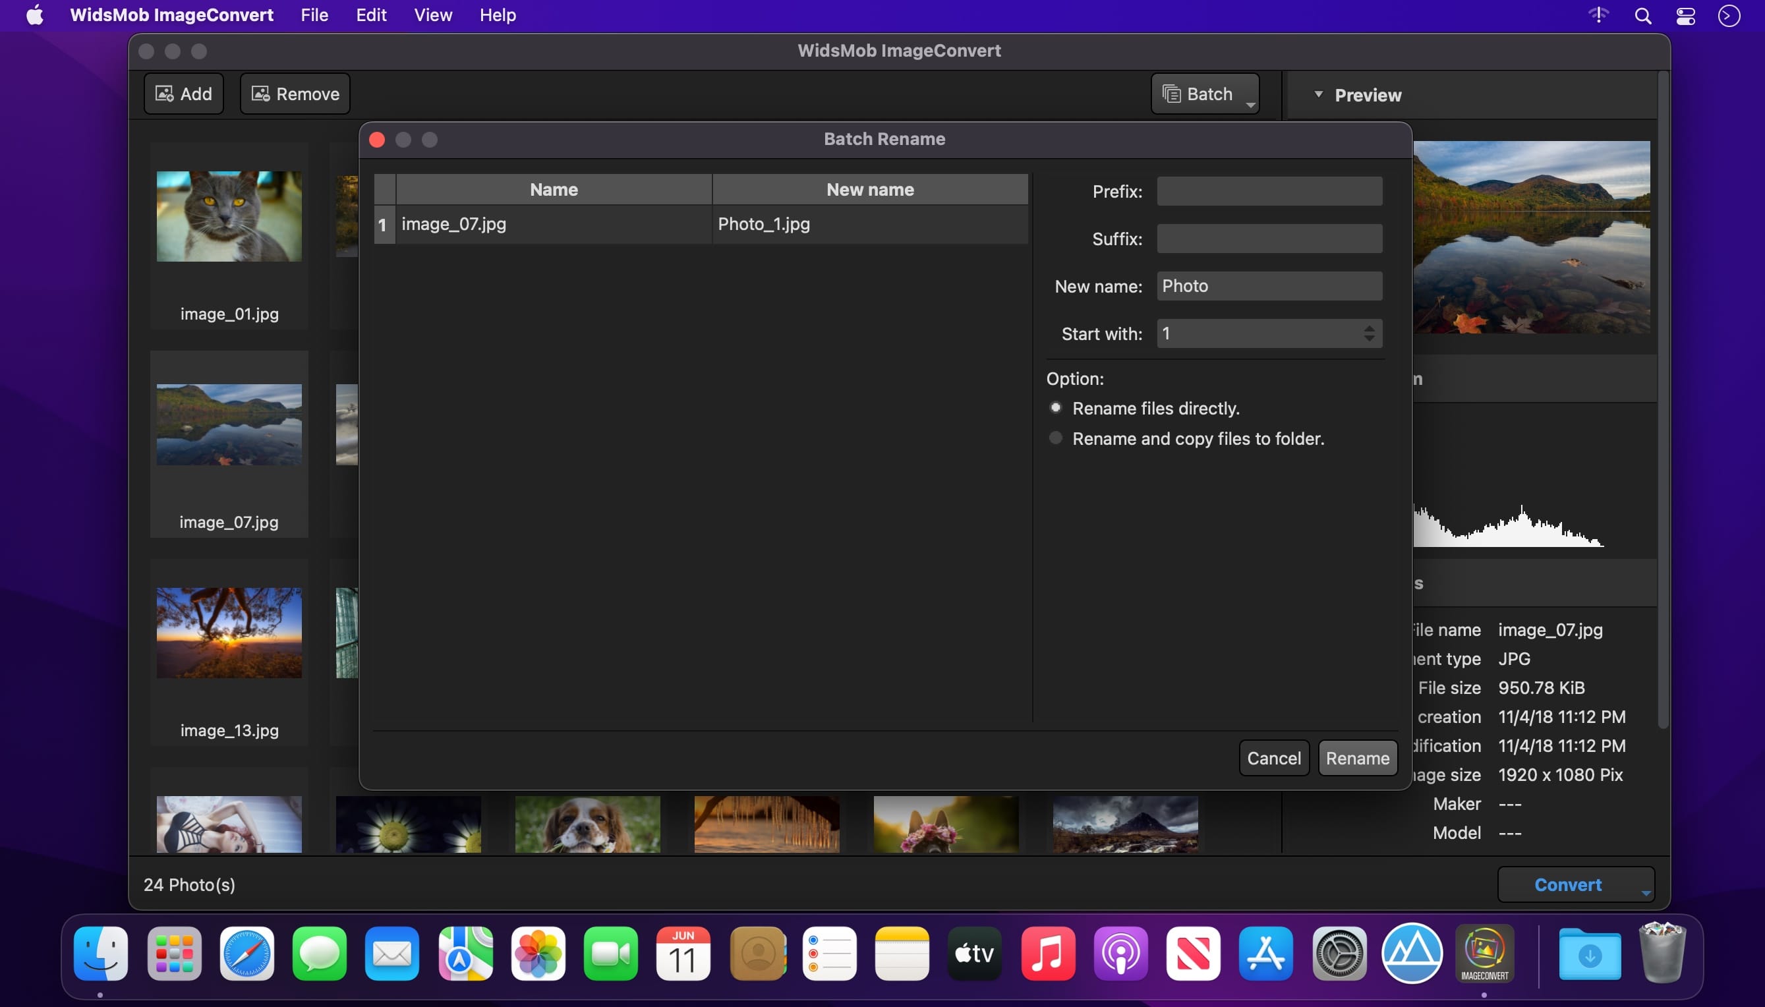This screenshot has height=1007, width=1765.
Task: Select the image_07.jpg row in rename table
Action: click(x=701, y=224)
